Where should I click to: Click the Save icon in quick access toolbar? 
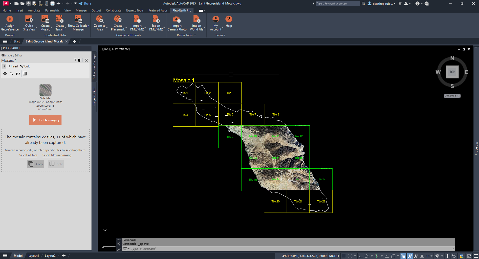[x=28, y=3]
